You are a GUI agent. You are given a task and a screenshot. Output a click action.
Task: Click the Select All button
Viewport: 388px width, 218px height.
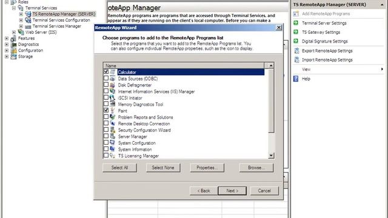tap(119, 168)
